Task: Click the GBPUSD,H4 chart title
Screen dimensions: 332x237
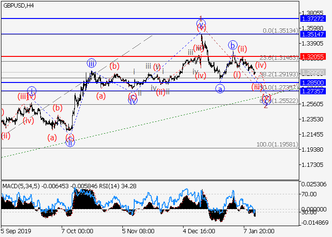Action: pos(18,6)
